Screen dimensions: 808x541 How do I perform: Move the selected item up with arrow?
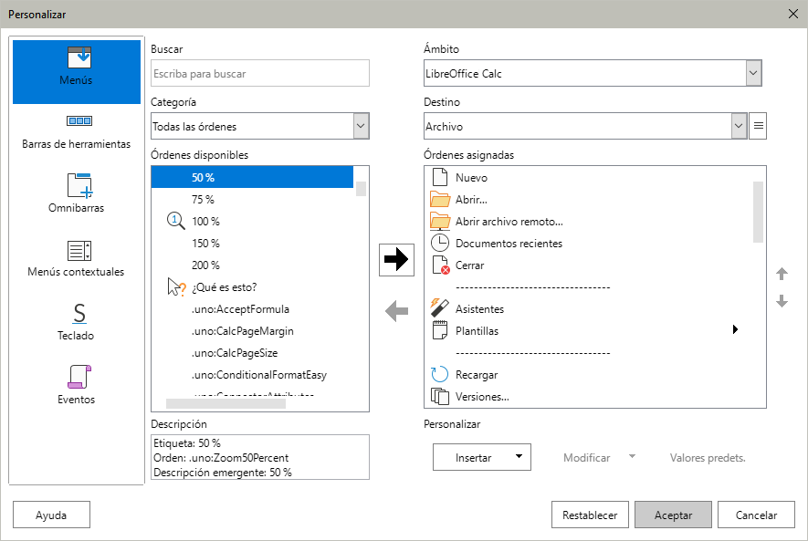point(782,274)
